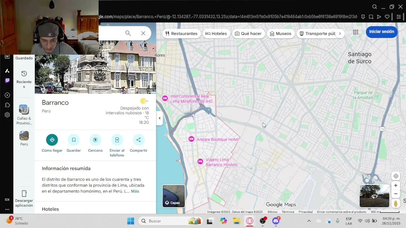Expand the summary with the Más link
406x228 pixels.
(135, 191)
